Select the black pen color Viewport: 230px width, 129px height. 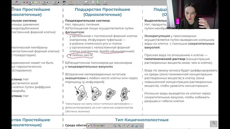point(24,2)
